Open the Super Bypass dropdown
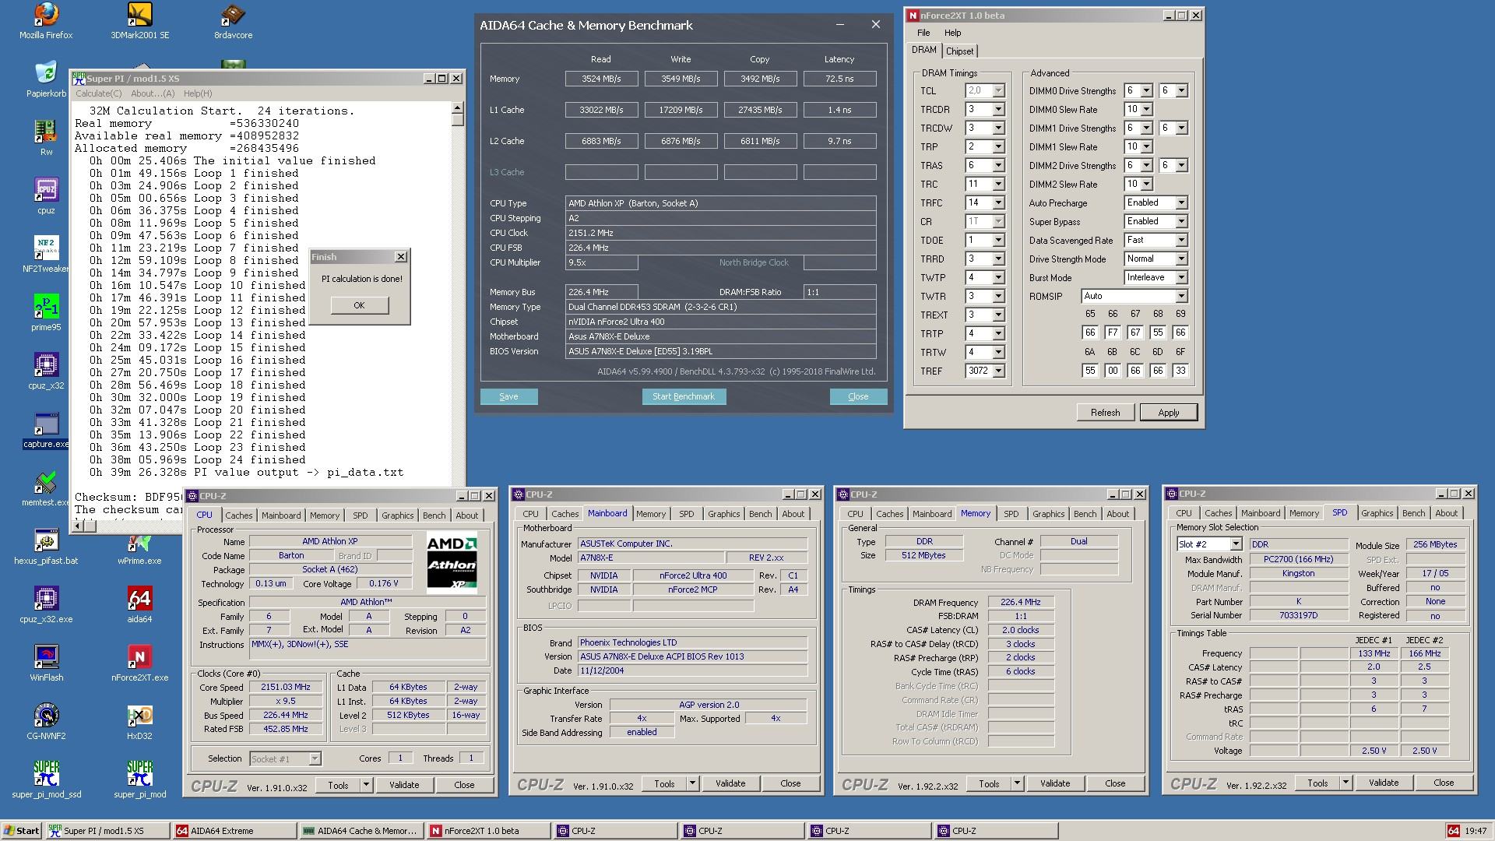Screen dimensions: 1495x841 1180,221
